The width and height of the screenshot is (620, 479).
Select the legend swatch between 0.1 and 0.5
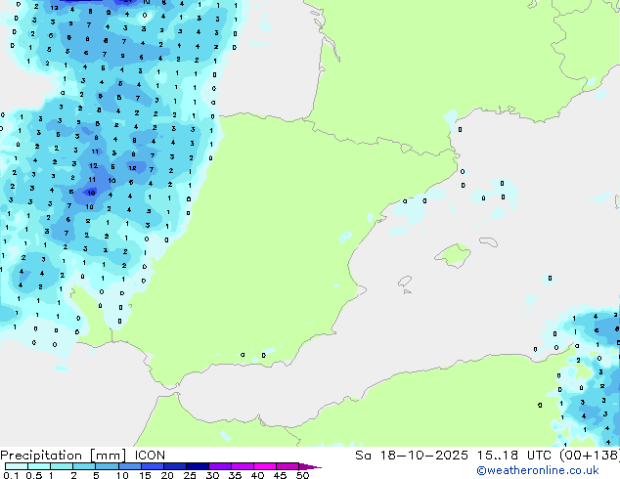[x=17, y=466]
